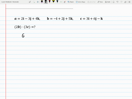The height and width of the screenshot is (99, 132).
Task: Click the object select icon
Action: (30, 2)
